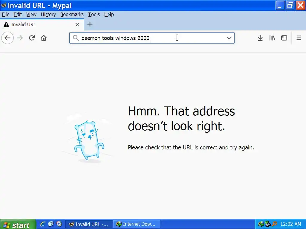
Task: Click the warning icon on Invalid URL tab
Action: (6, 24)
